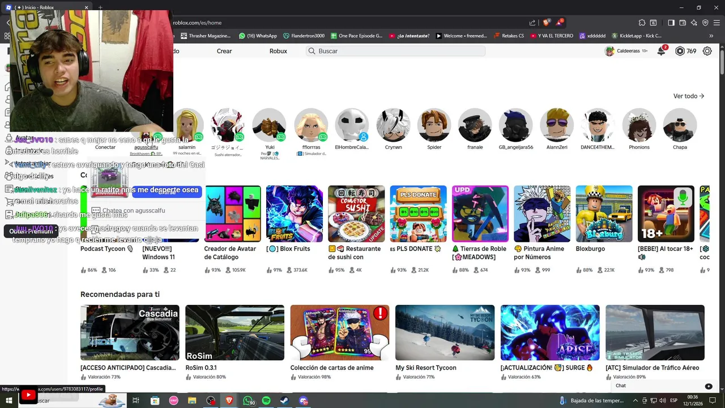Click the Buscar search field

(x=395, y=51)
